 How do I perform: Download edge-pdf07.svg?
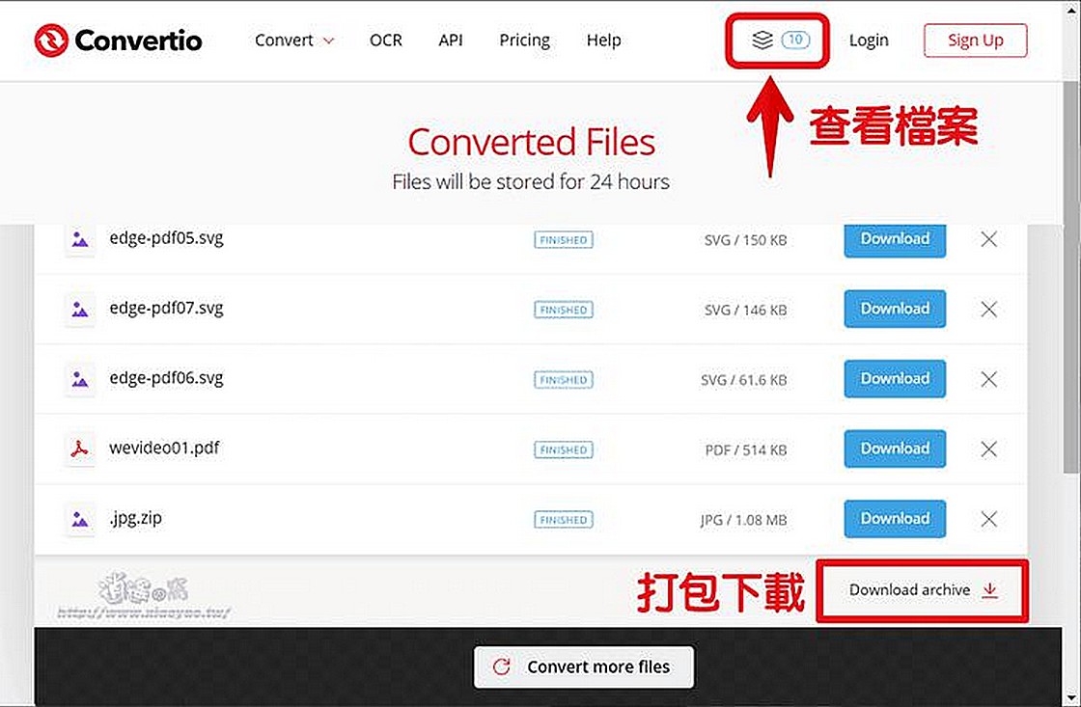895,309
